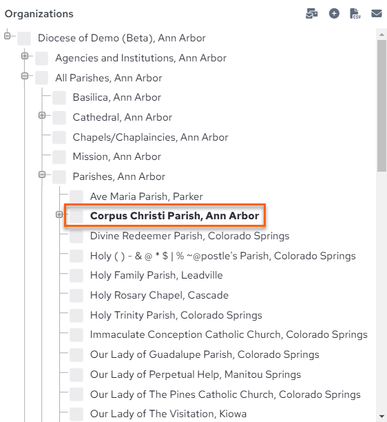Expand Agencies and Institutions, Ann Arbor
The width and height of the screenshot is (387, 422).
coord(25,56)
